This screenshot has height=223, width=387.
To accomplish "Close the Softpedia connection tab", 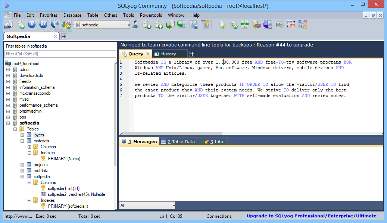I will (56, 36).
